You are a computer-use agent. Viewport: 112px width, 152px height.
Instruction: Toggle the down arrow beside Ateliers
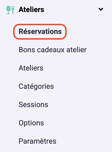pos(101,9)
